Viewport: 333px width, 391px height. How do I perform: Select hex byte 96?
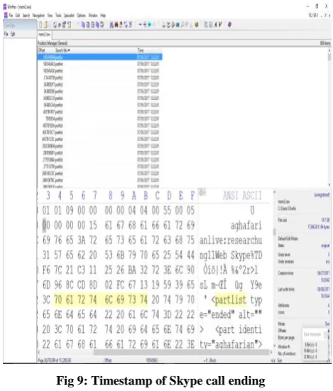pyautogui.click(x=58, y=285)
